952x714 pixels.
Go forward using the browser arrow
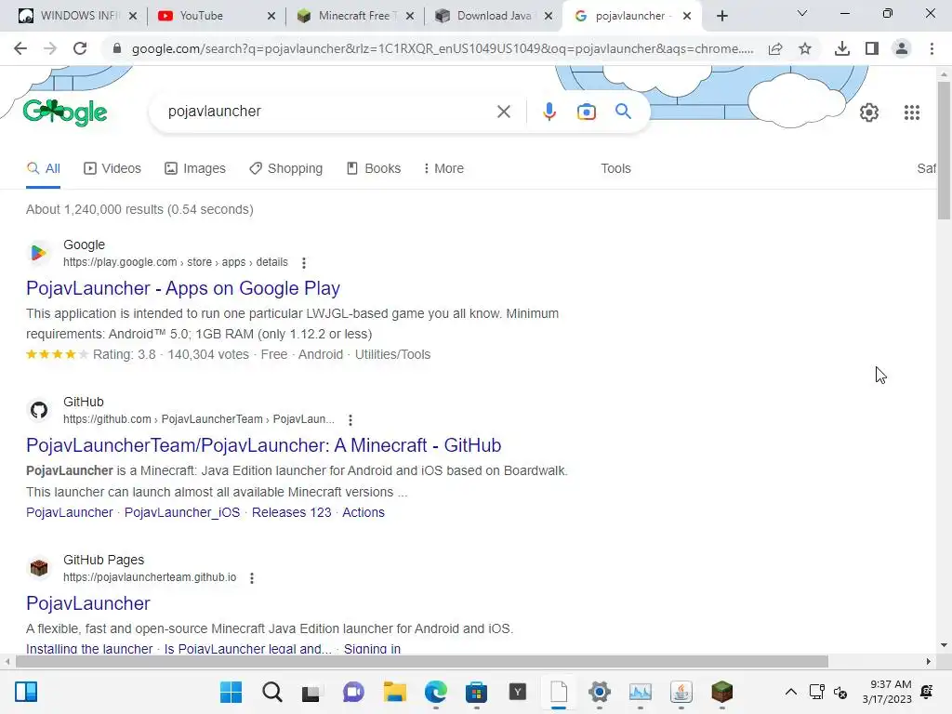(x=50, y=48)
